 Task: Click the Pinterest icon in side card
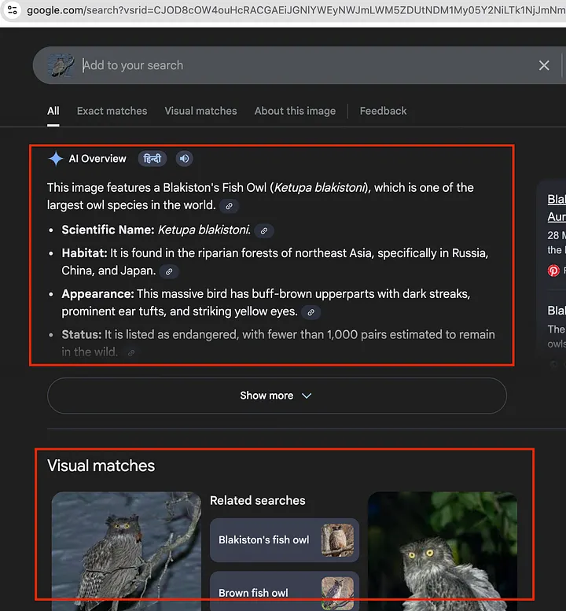[x=553, y=271]
